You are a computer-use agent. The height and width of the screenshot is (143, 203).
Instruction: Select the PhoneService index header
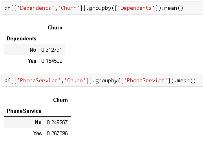(24, 111)
